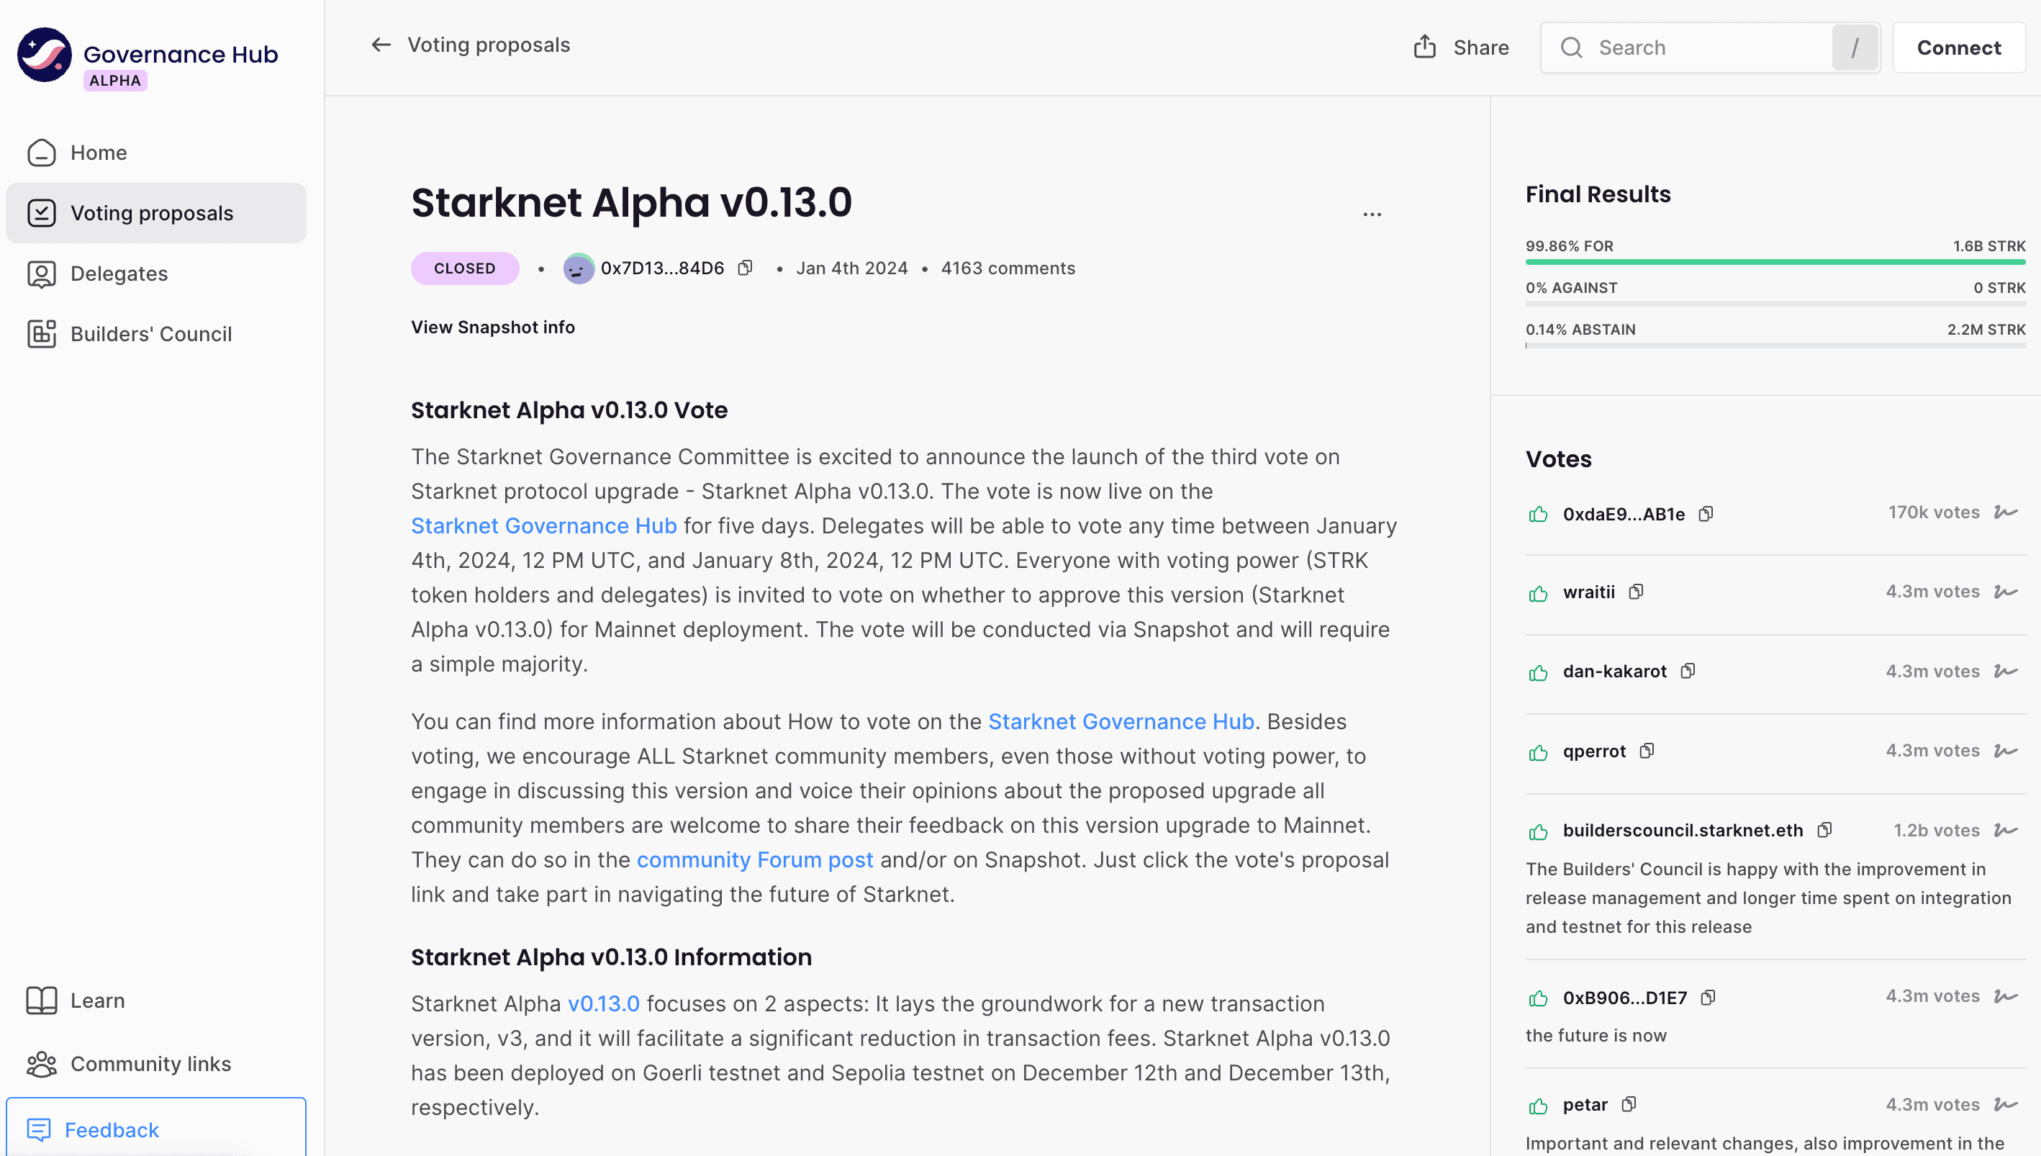Open Community links
This screenshot has width=2041, height=1156.
coord(156,1064)
